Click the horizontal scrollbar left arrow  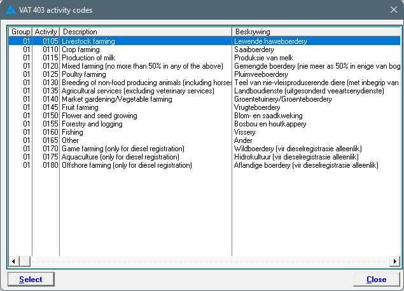(x=13, y=261)
